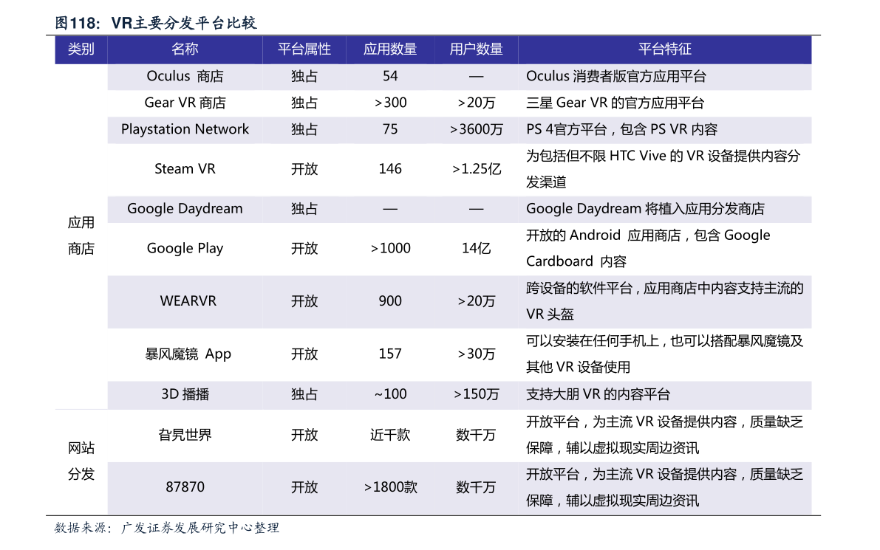Select the Oculus 商店 name cell

pos(185,76)
